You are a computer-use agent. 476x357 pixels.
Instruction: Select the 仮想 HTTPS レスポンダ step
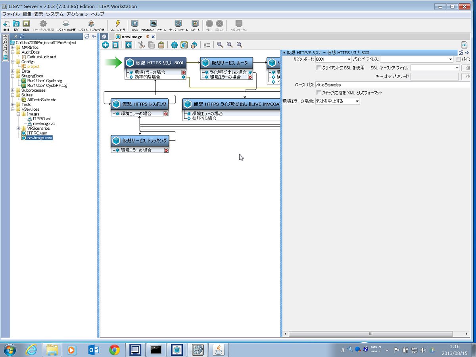click(x=140, y=104)
